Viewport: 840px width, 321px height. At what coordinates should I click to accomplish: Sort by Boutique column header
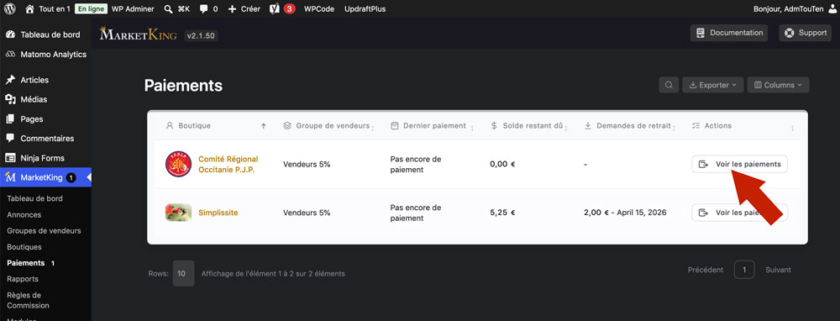tap(216, 126)
